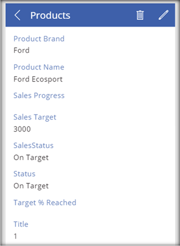Viewport: 180px width, 246px height.
Task: Select the SalesStatus label
Action: (34, 146)
